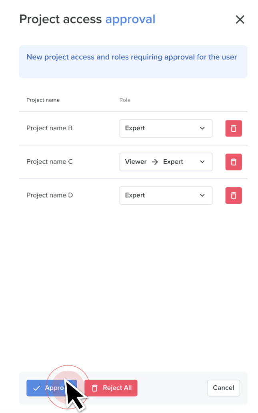Select the Expert role text for Project B
Image resolution: width=258 pixels, height=413 pixels.
(135, 128)
